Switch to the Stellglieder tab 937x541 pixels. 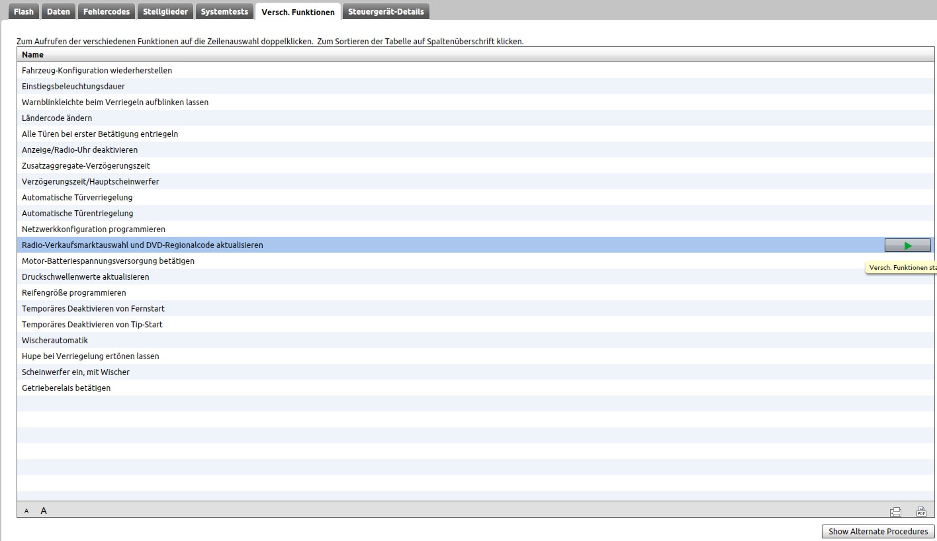[165, 12]
